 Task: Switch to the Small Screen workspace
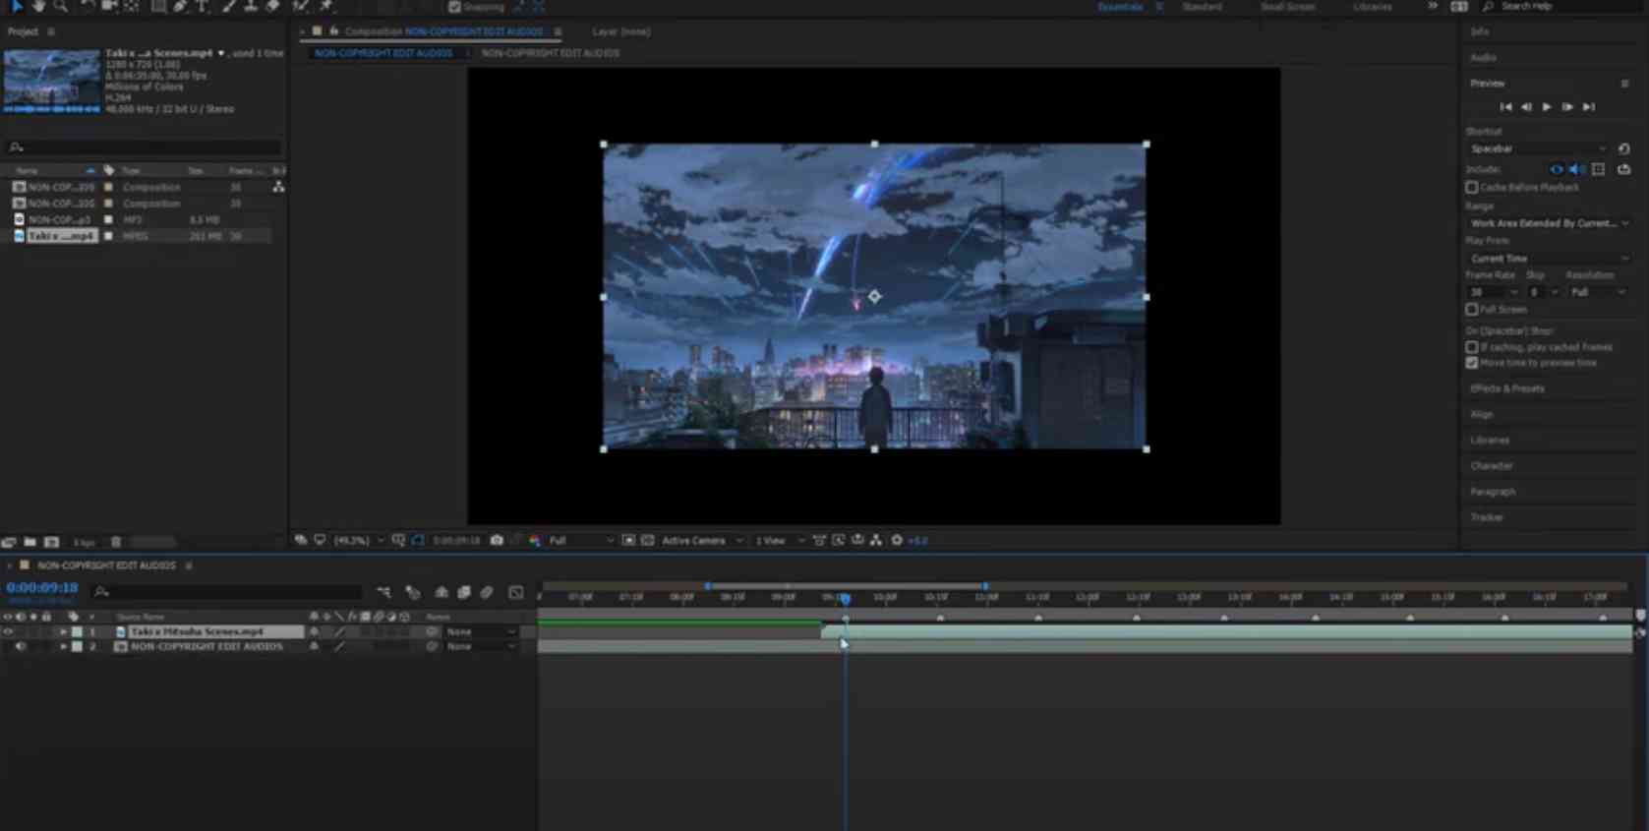click(x=1287, y=6)
